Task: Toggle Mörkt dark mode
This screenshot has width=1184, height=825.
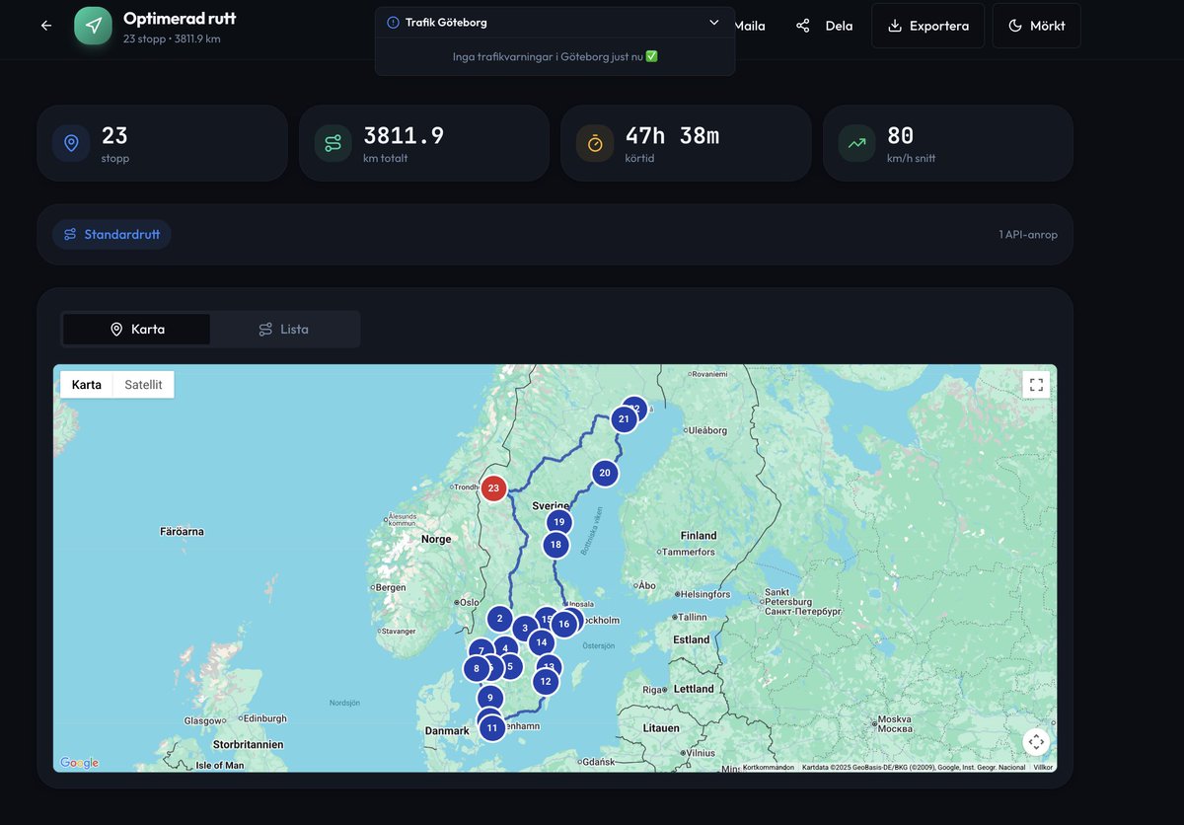Action: 1036,25
